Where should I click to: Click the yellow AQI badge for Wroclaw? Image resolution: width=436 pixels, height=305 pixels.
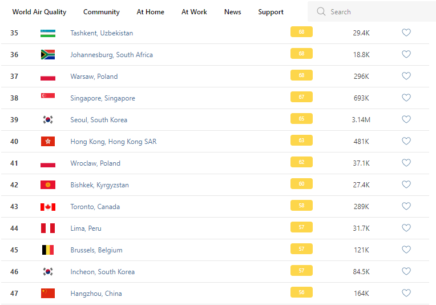(x=301, y=163)
